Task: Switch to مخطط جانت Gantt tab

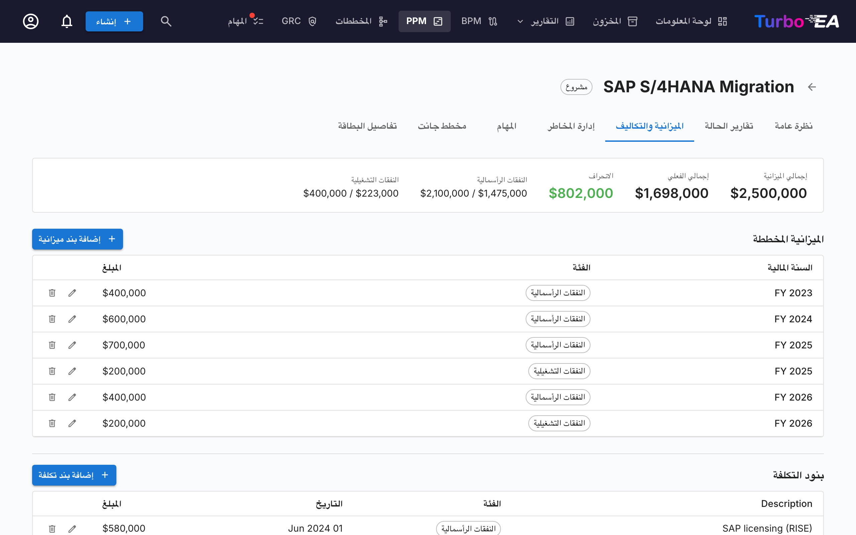Action: [x=442, y=126]
